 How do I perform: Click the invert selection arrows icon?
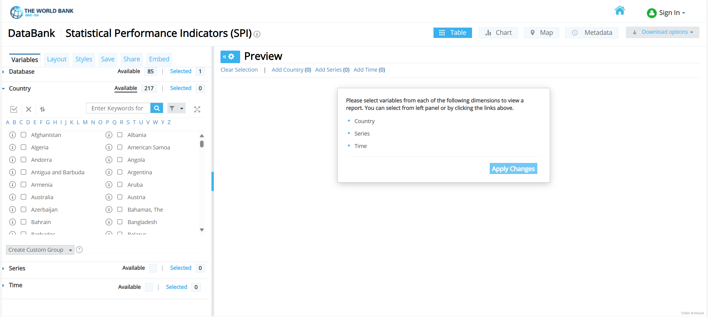tap(42, 109)
